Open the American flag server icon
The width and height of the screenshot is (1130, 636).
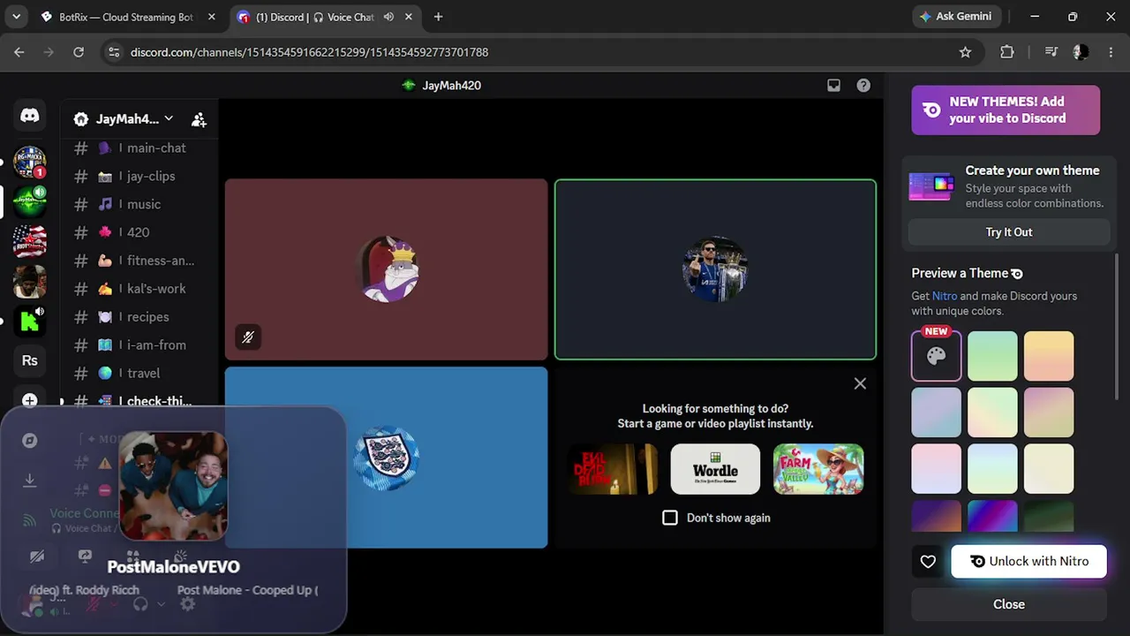point(30,240)
